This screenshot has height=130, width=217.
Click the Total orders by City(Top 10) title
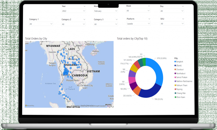click(x=132, y=39)
